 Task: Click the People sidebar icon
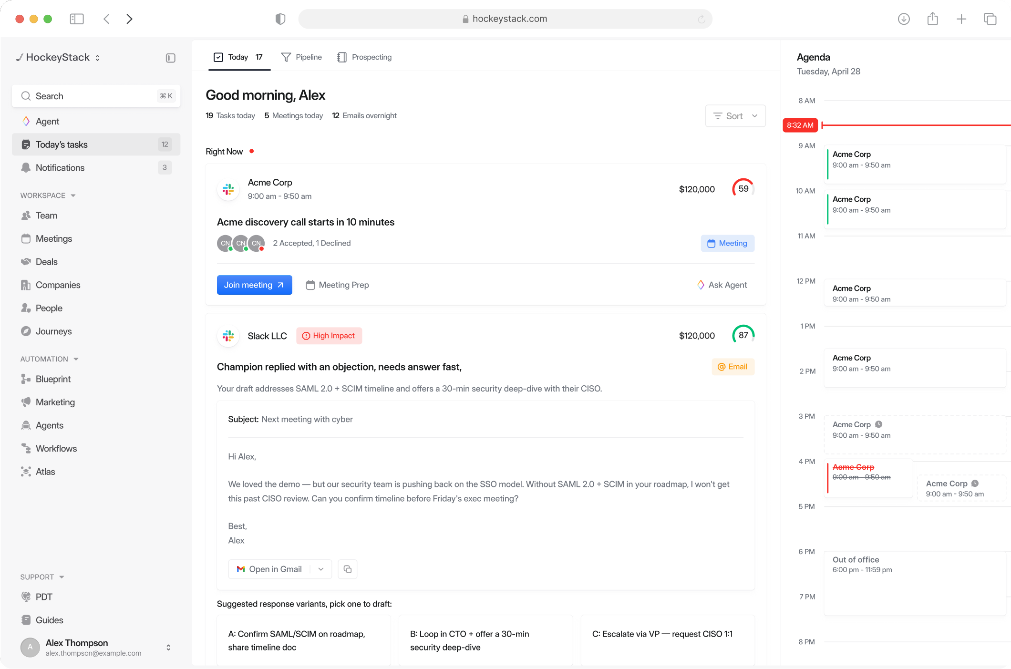point(26,308)
